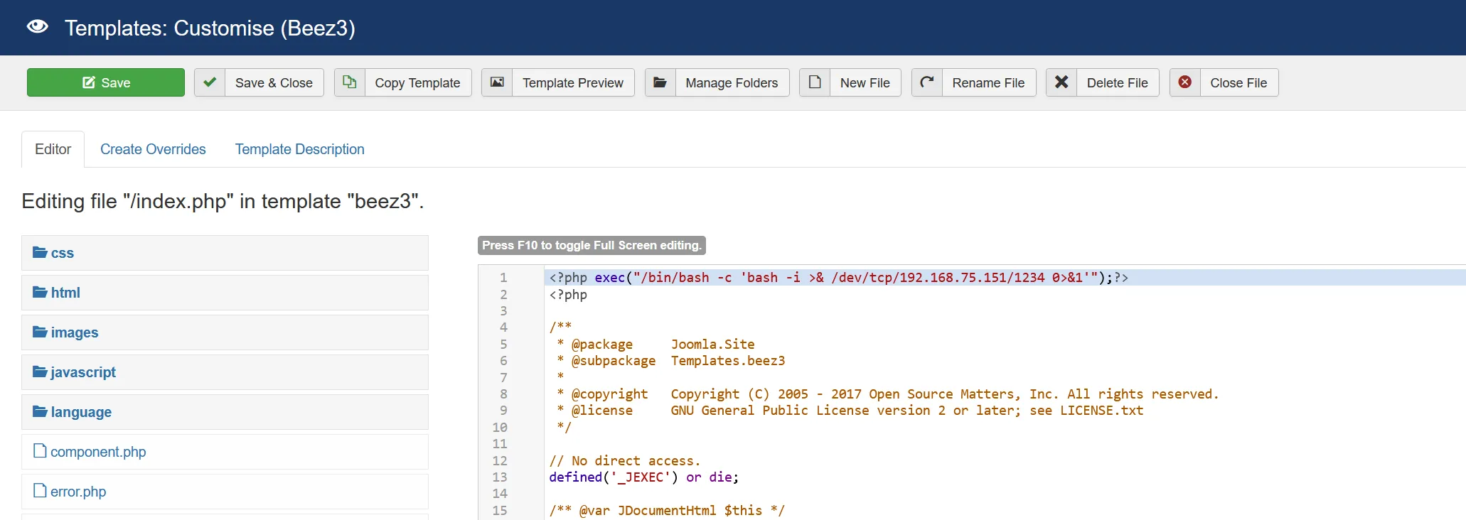Click the refresh arrow icon of Rename File
The image size is (1466, 520).
click(x=927, y=82)
